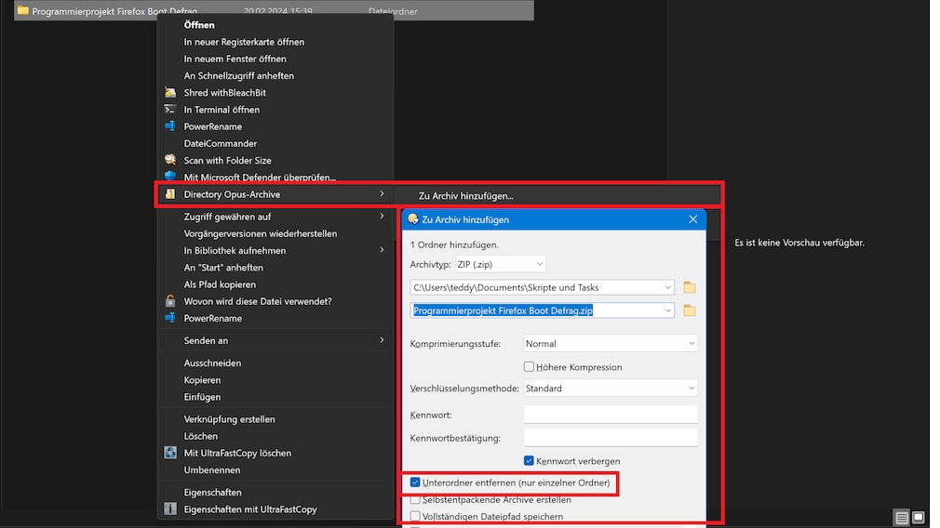Click the lock icon beside Wovon wird diese Datei verwendet
The width and height of the screenshot is (940, 528).
[170, 301]
